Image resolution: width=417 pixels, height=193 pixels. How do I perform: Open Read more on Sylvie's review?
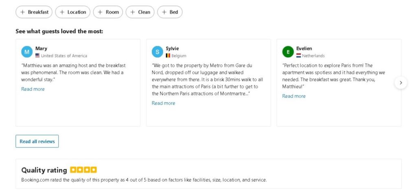(x=163, y=103)
